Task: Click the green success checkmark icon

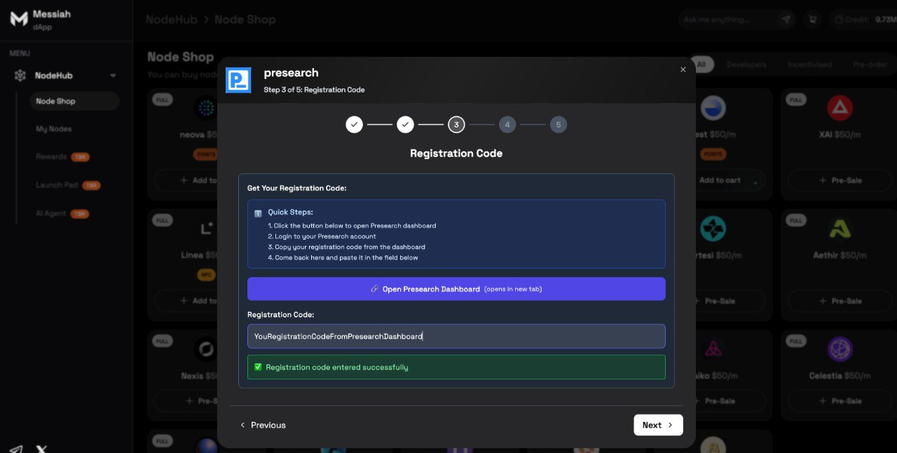Action: [x=258, y=367]
